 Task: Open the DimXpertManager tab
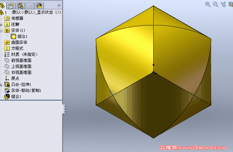tap(30, 6)
